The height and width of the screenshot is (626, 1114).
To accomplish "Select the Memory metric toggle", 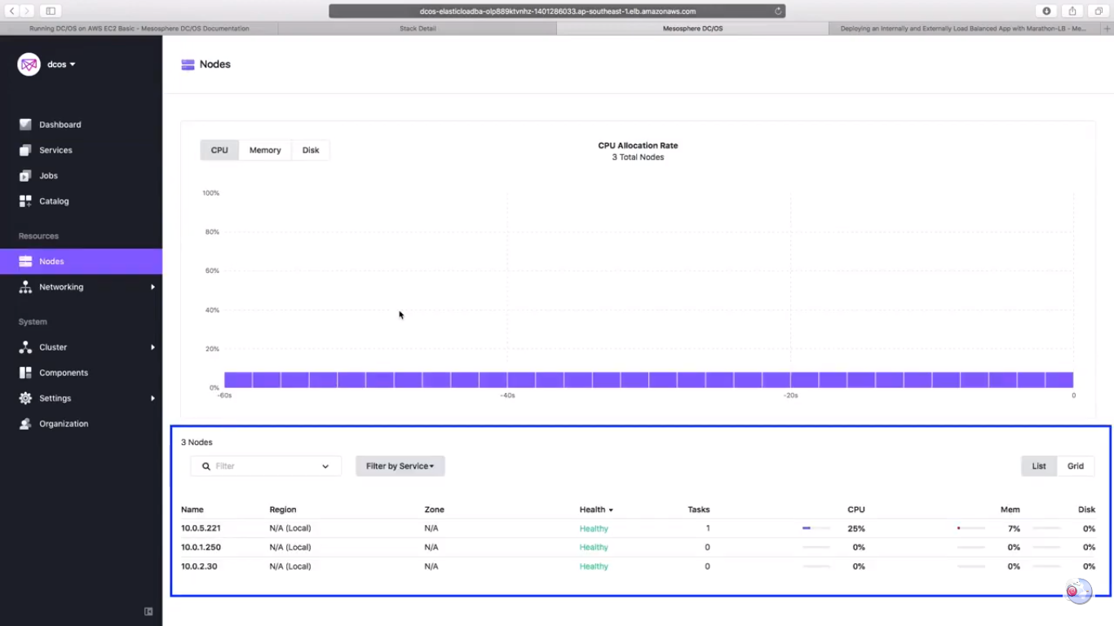I will click(x=264, y=150).
